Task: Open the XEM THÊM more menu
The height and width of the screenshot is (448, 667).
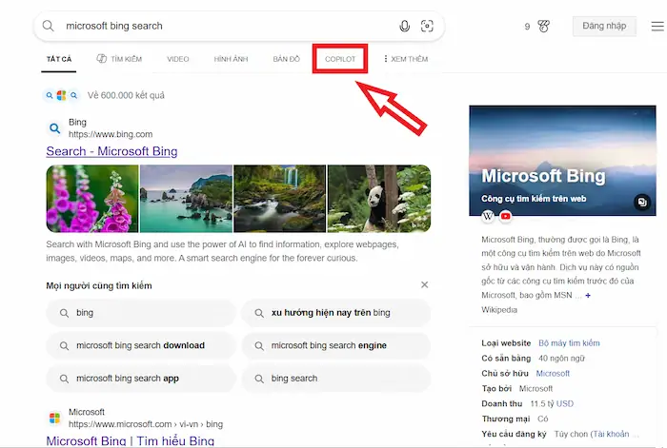Action: point(406,59)
